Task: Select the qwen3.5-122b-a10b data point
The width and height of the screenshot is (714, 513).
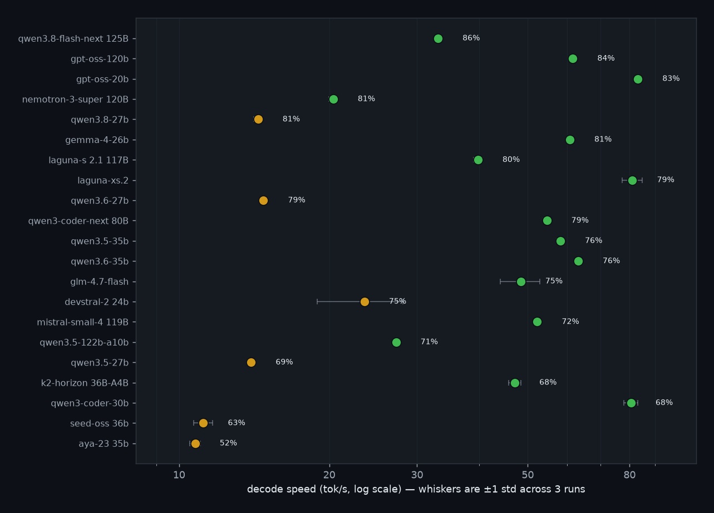Action: (396, 342)
